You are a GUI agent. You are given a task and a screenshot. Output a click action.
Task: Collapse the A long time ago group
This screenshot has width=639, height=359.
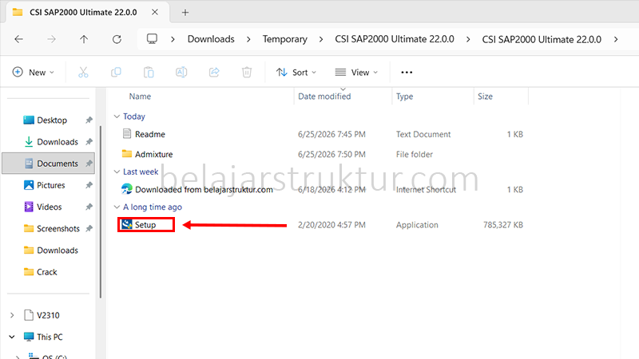tap(117, 207)
